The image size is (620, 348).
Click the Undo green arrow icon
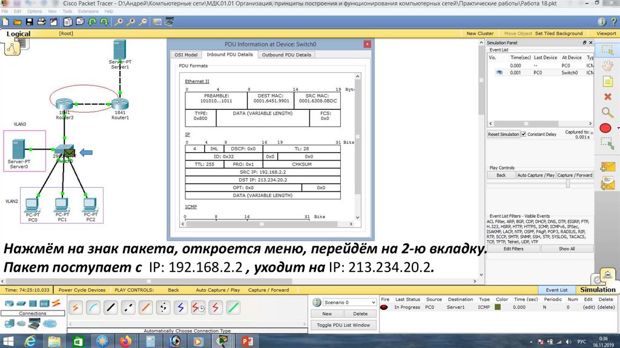pyautogui.click(x=92, y=22)
